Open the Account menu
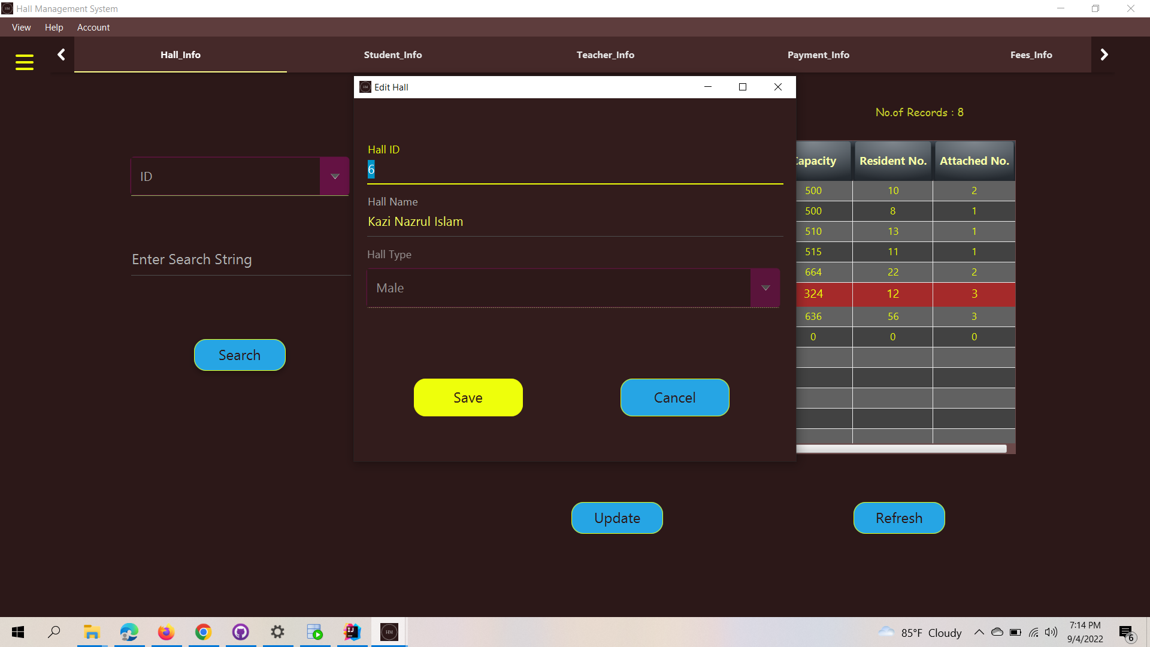 tap(93, 27)
